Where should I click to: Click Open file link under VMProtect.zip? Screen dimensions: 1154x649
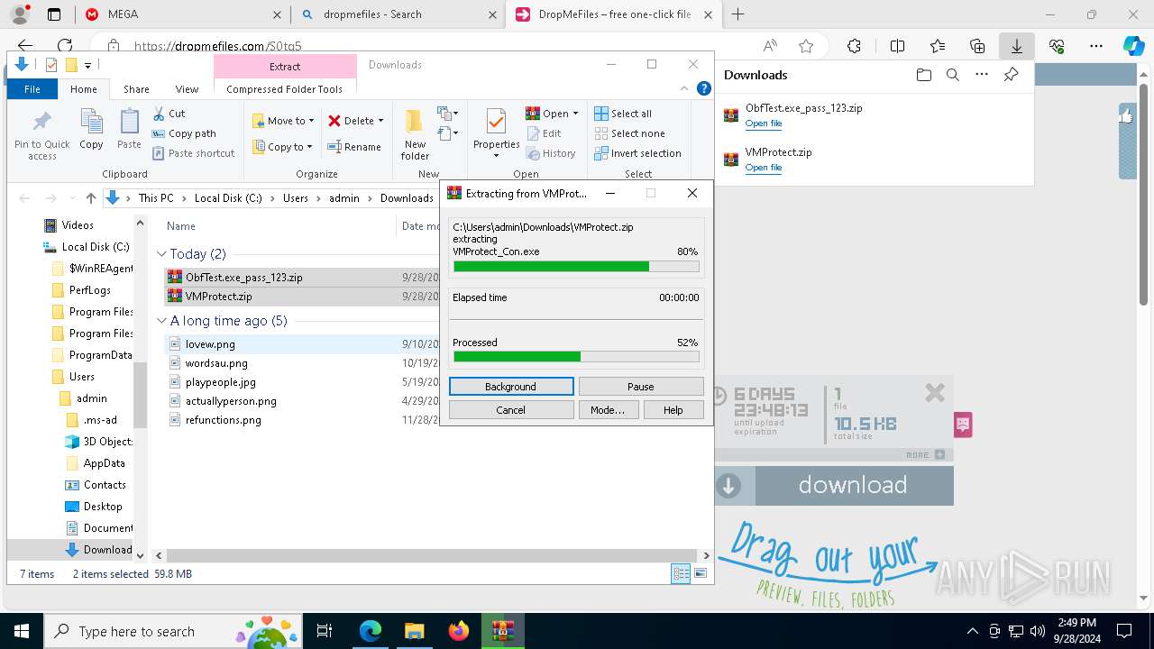pyautogui.click(x=763, y=168)
